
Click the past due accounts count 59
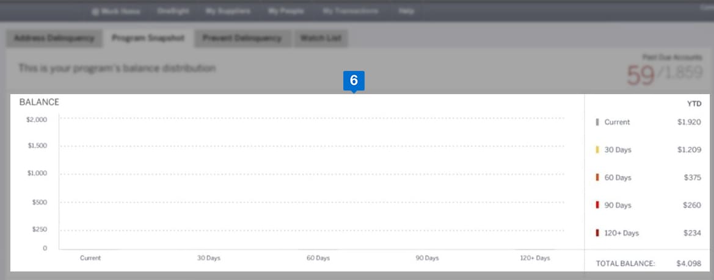pos(639,75)
